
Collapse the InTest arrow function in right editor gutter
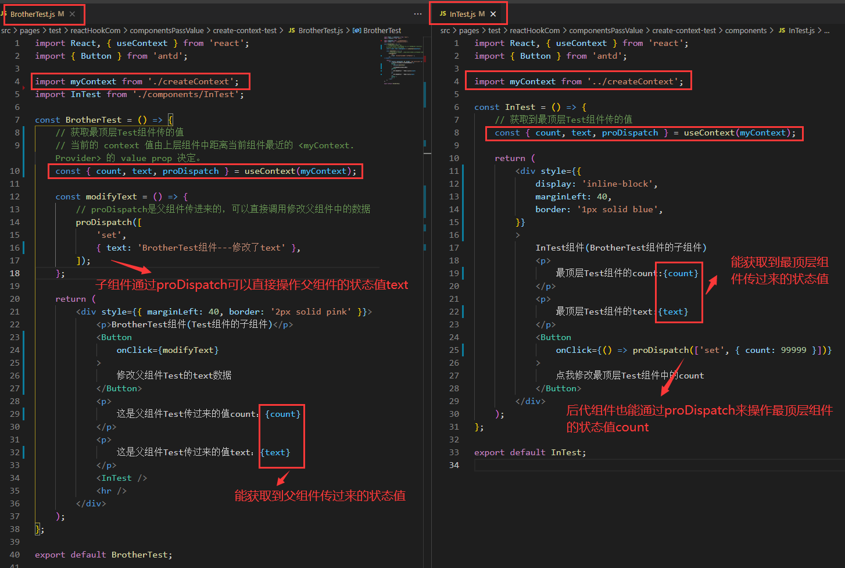click(467, 106)
